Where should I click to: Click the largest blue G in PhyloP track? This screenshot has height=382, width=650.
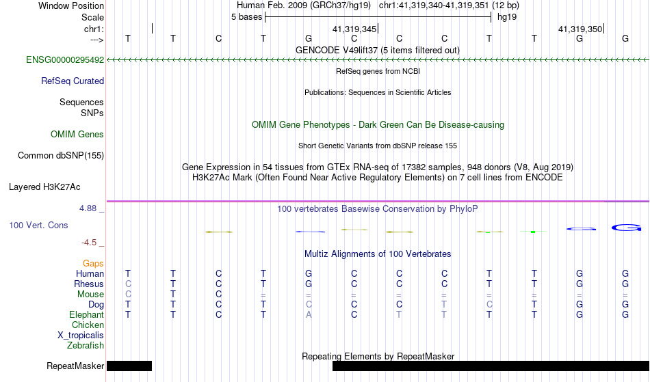click(x=626, y=228)
